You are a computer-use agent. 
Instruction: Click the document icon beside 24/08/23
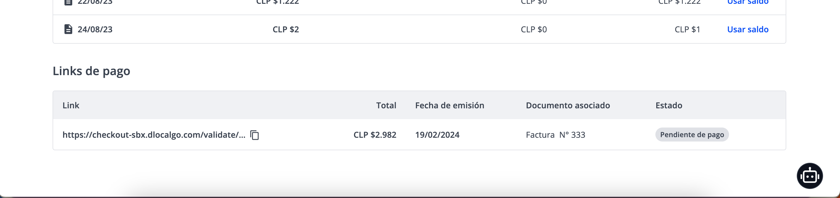(x=68, y=29)
